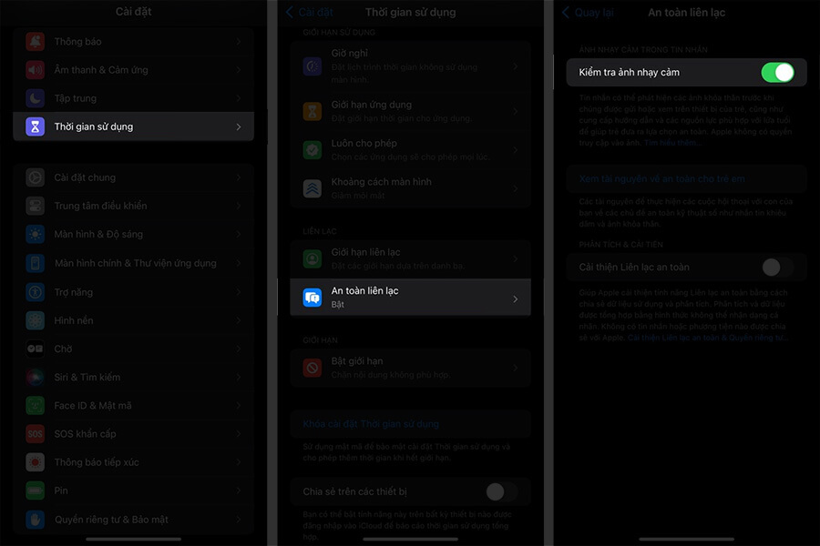Image resolution: width=820 pixels, height=546 pixels.
Task: Tap Khóa cài đặt Thời gian sử dụng link
Action: tap(371, 424)
